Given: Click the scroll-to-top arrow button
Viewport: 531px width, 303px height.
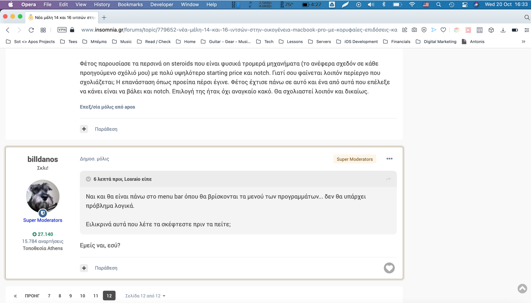Looking at the screenshot, I should click(522, 289).
